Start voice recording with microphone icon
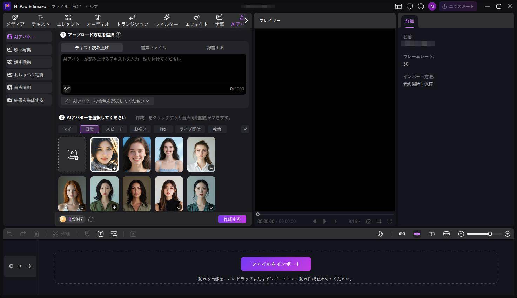 click(x=380, y=234)
